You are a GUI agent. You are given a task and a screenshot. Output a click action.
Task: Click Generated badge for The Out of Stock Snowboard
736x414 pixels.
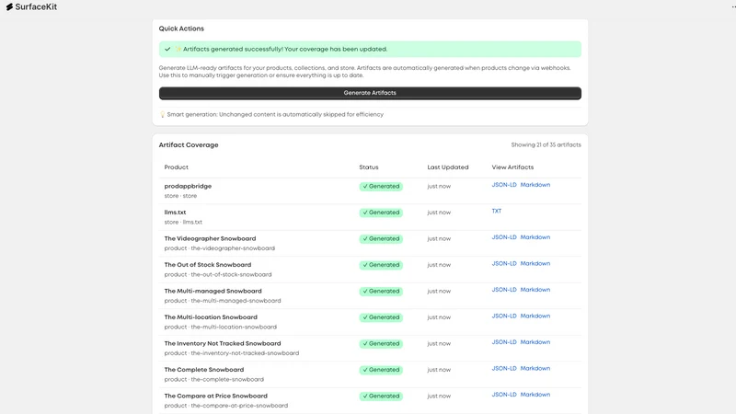[x=381, y=265]
